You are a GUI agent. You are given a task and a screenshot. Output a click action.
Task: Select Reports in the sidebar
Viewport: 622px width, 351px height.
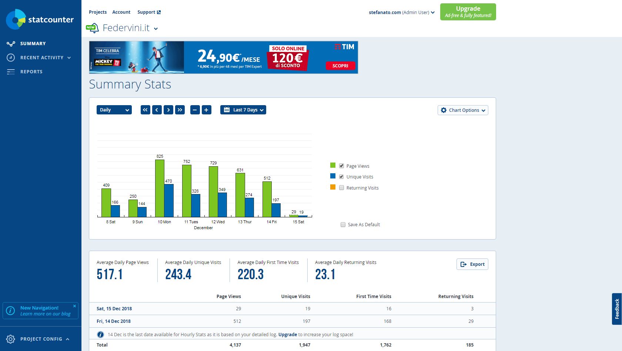[x=31, y=72]
